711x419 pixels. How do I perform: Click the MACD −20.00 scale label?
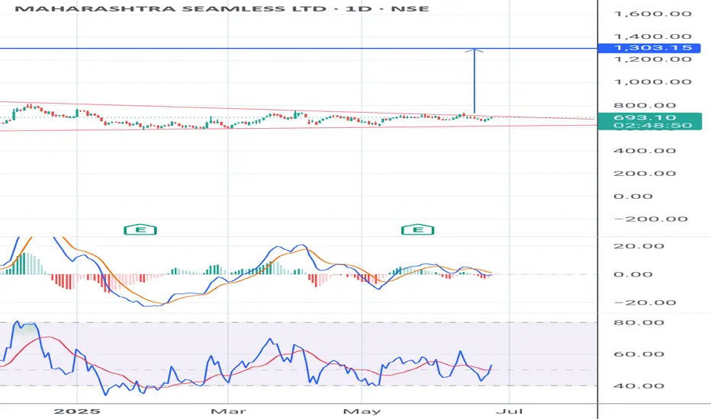coord(645,302)
